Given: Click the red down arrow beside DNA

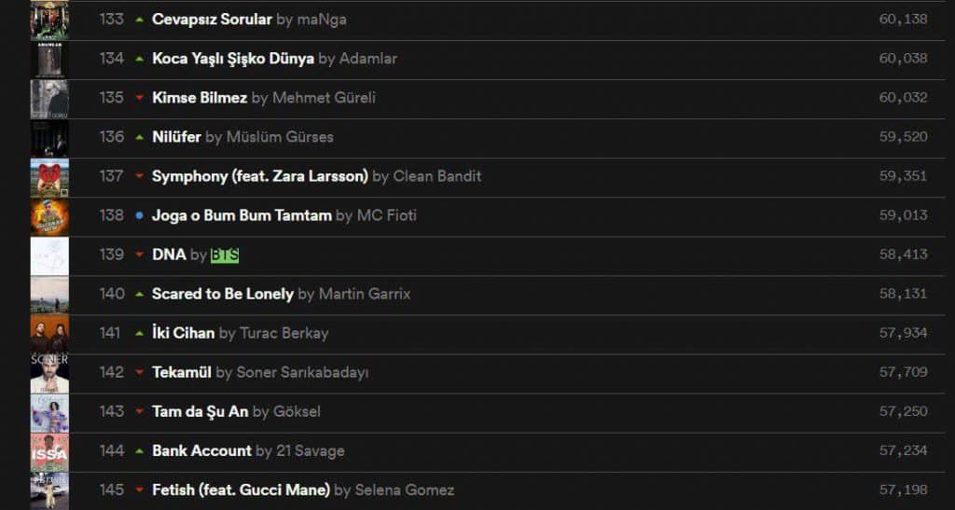Looking at the screenshot, I should pyautogui.click(x=140, y=255).
